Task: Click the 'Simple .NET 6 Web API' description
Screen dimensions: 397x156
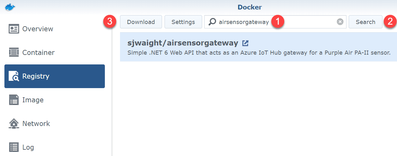Action: click(259, 52)
